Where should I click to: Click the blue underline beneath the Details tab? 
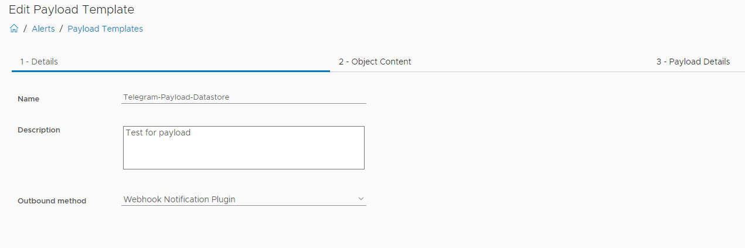coord(171,71)
